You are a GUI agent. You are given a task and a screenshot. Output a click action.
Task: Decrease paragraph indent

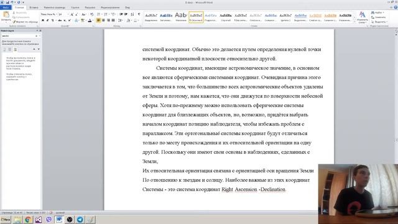click(121, 14)
